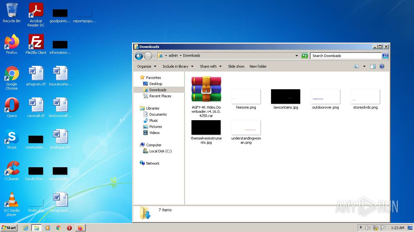414x232 pixels.
Task: Select lawcontains.jpg thumbnail
Action: point(286,99)
